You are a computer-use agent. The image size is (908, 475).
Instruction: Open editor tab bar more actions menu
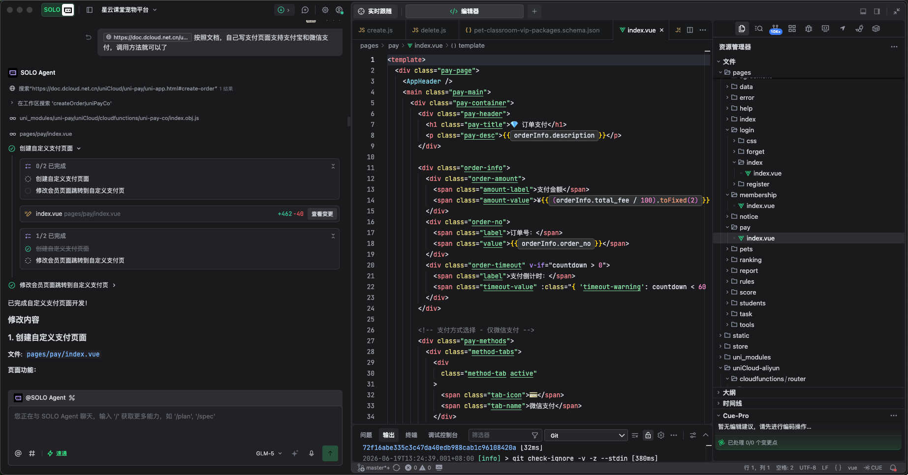703,30
